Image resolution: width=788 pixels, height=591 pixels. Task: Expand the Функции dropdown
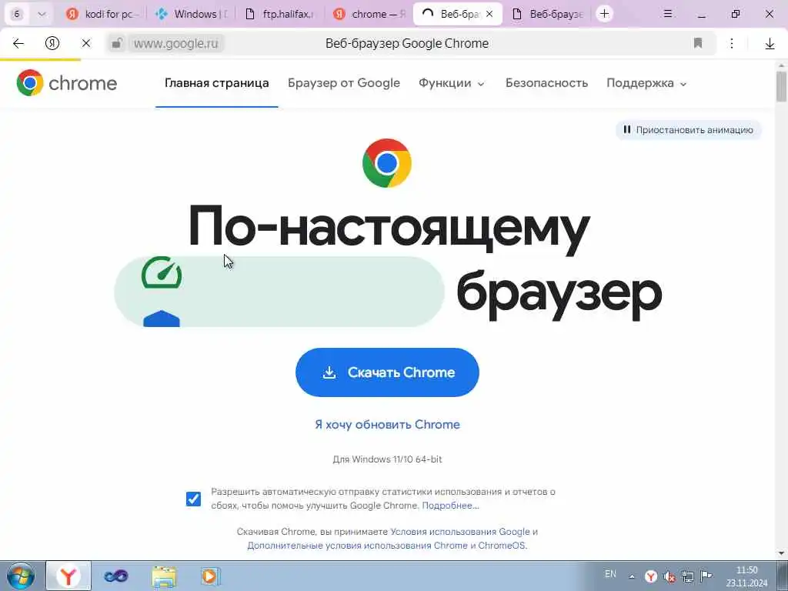451,83
